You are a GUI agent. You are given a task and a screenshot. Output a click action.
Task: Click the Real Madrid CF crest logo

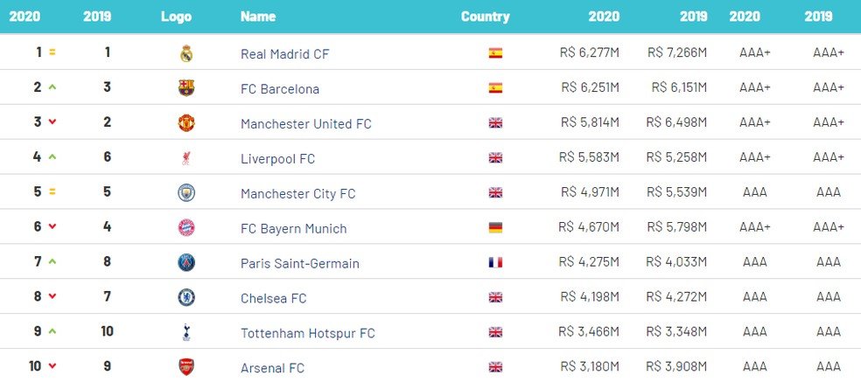[x=186, y=53]
